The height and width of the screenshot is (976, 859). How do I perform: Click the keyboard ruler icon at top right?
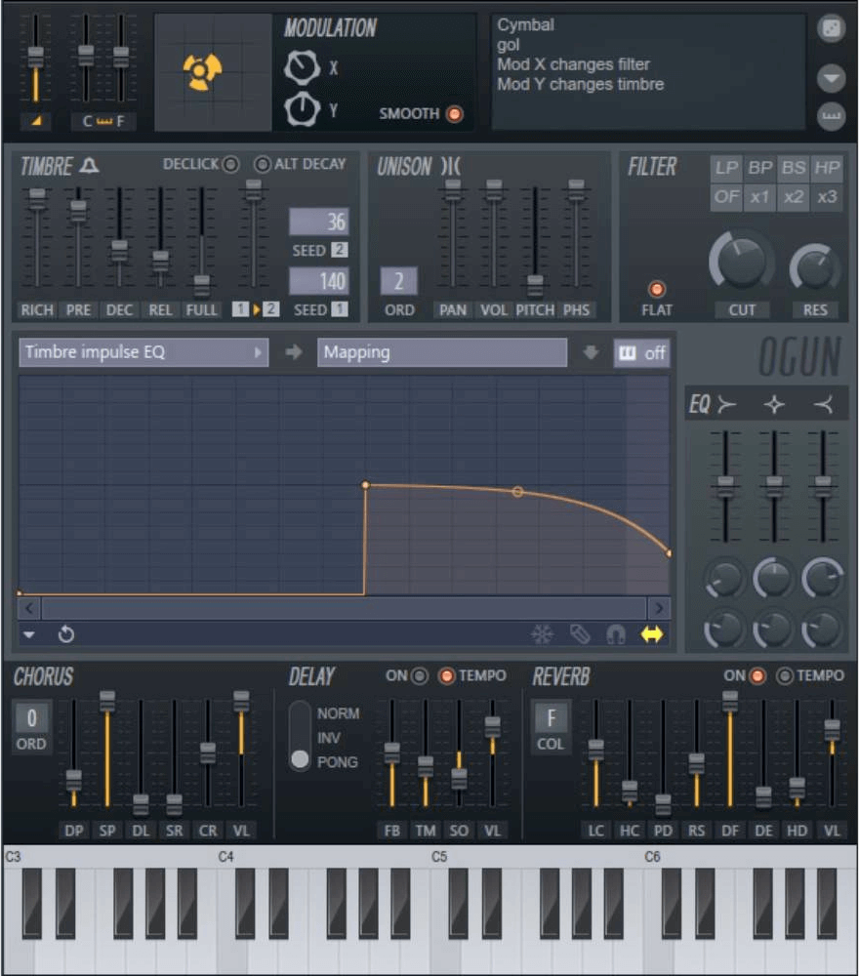831,116
